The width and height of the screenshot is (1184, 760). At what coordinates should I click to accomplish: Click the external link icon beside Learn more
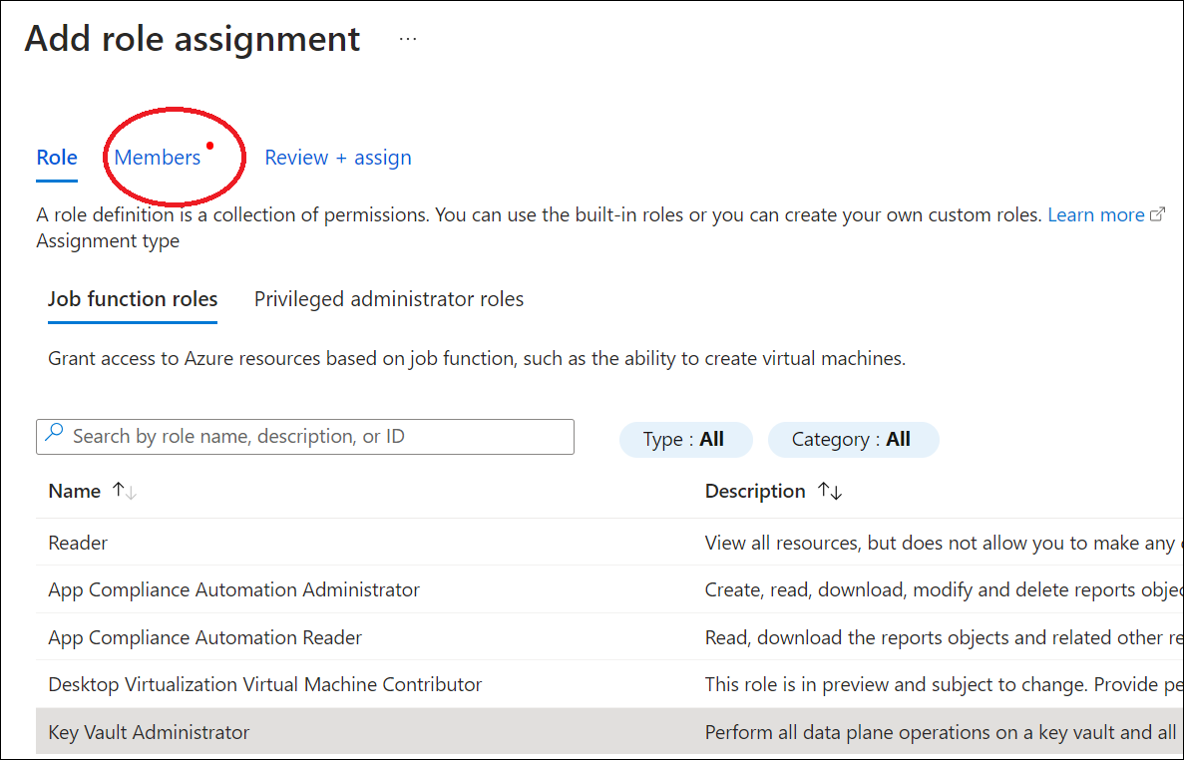tap(1157, 214)
